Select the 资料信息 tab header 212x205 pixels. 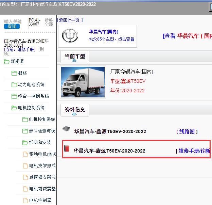(75, 110)
